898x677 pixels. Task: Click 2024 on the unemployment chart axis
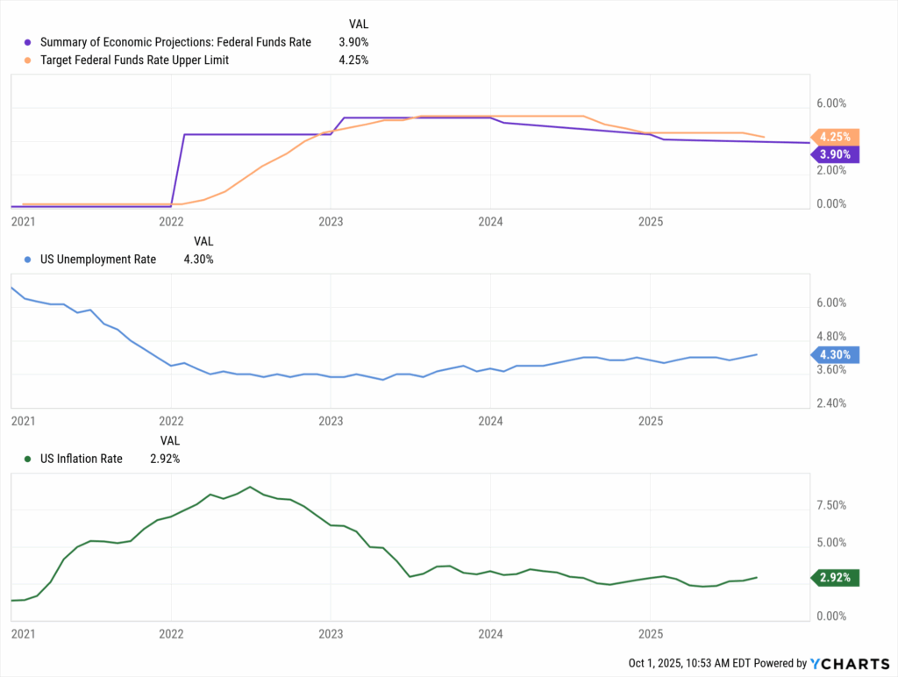click(489, 421)
